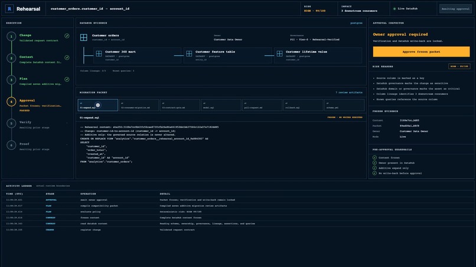Select step 5 Verify circle
This screenshot has width=476, height=267.
click(12, 123)
